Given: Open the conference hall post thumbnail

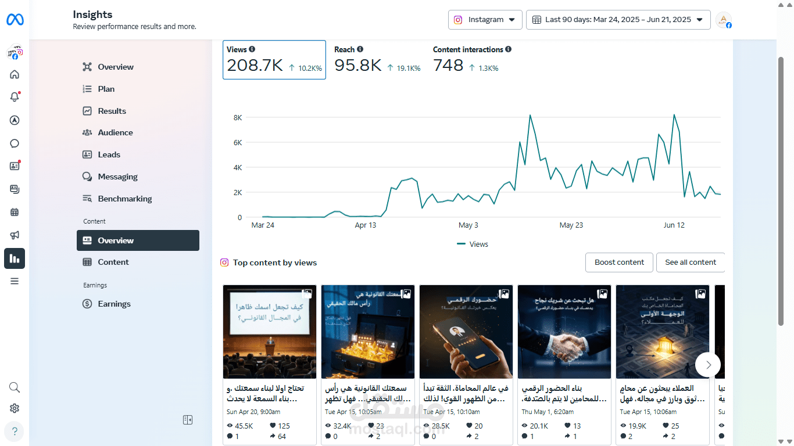Looking at the screenshot, I should point(270,332).
